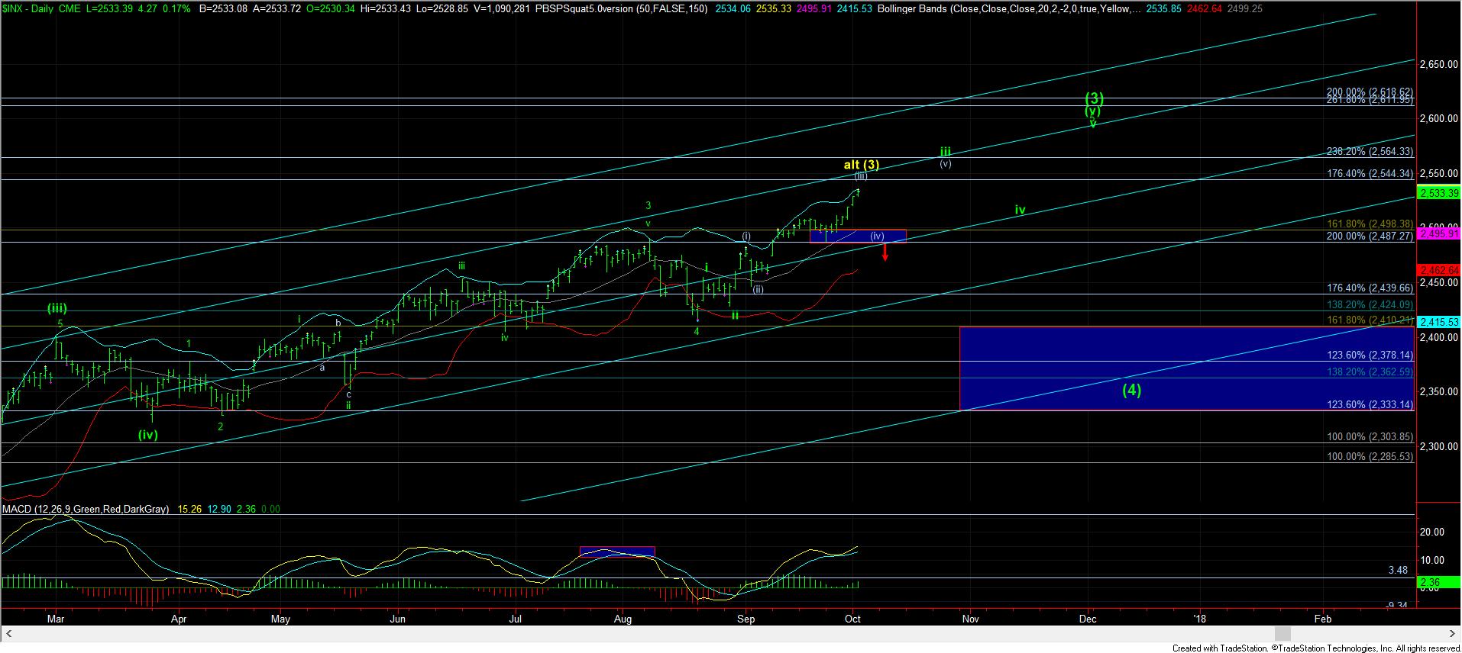The height and width of the screenshot is (653, 1462).
Task: Click the magenta 2,499.91 price tag
Action: pos(1439,234)
